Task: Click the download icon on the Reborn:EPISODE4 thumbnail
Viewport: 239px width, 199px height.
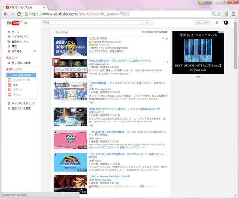Action: 55,177
